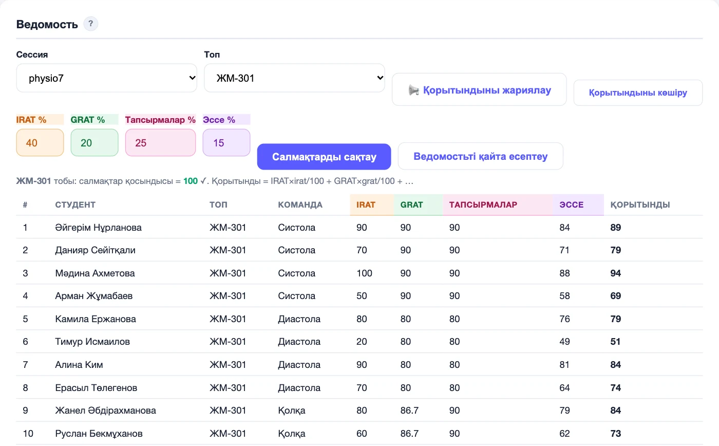Click Жанел Әбдірахманова's GRAT value 86.7

click(x=409, y=411)
